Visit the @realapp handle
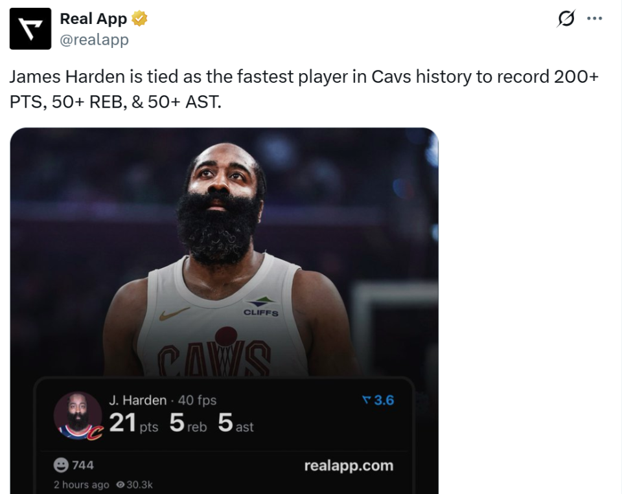Viewport: 622px width, 494px height. tap(95, 40)
